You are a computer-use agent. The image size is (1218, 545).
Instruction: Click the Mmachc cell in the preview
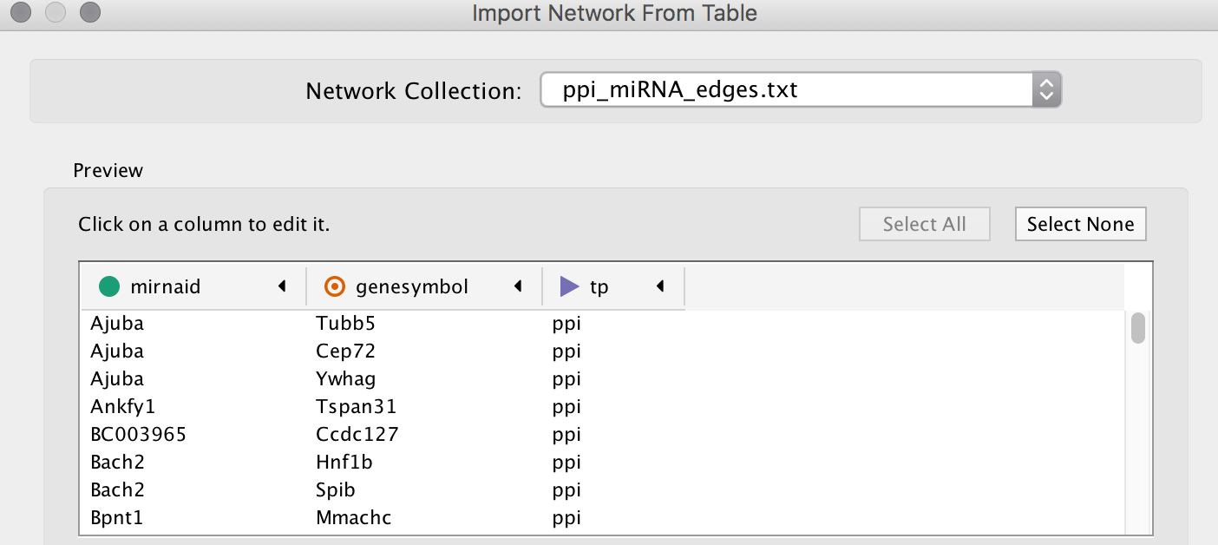point(353,518)
